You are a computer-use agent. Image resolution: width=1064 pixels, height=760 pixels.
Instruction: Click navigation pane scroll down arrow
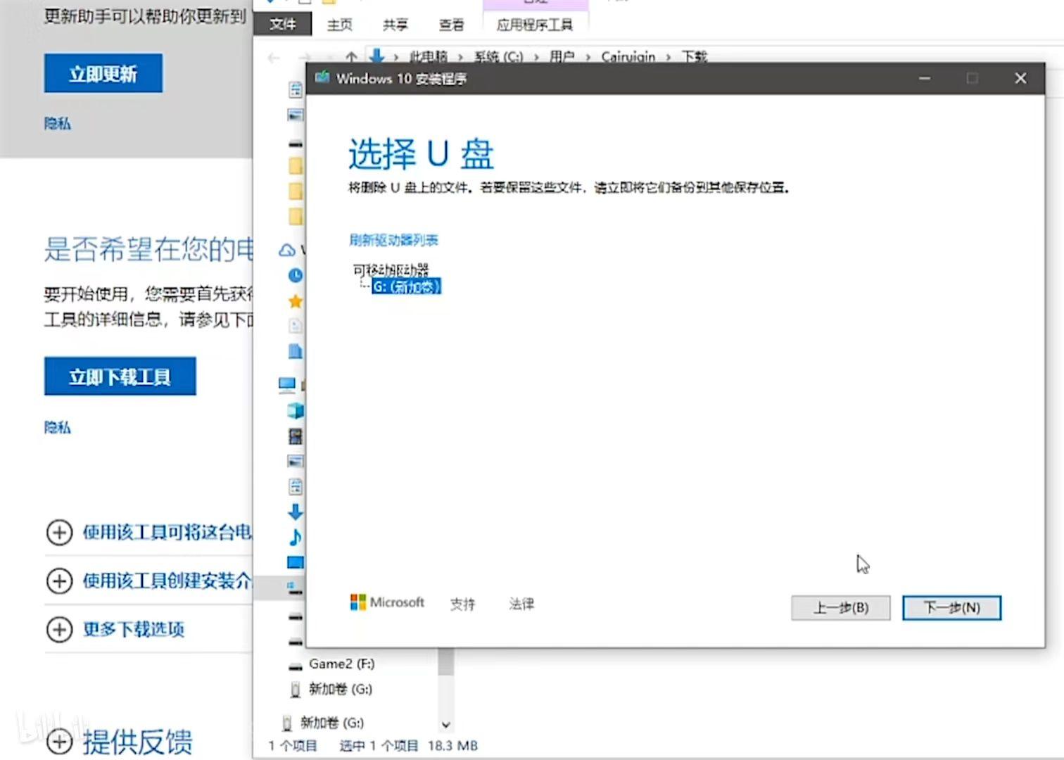point(445,724)
